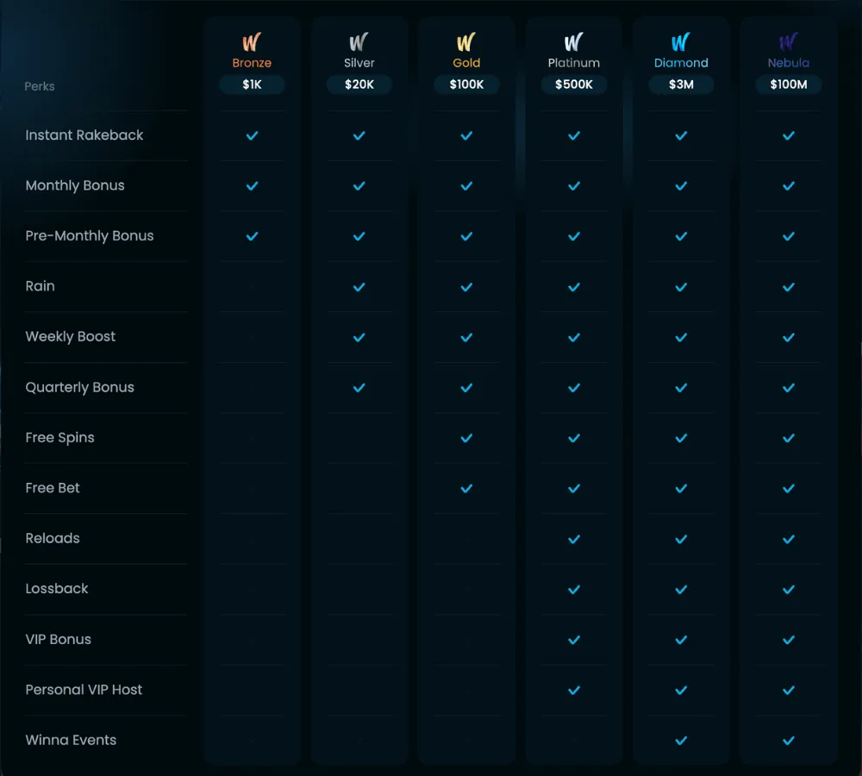Click the Silver tier W logo icon
The width and height of the screenshot is (862, 776).
pyautogui.click(x=359, y=41)
